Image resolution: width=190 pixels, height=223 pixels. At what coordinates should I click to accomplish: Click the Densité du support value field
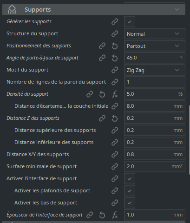(155, 94)
